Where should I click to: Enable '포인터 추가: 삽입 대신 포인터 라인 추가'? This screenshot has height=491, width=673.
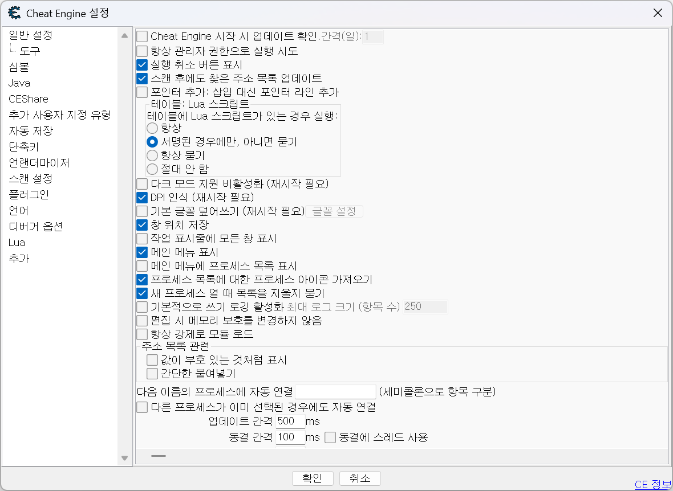tap(142, 92)
